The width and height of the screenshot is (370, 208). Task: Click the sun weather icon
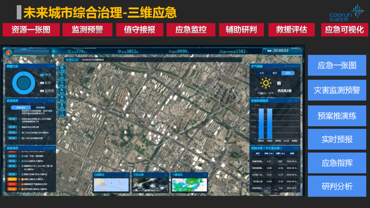(x=266, y=83)
